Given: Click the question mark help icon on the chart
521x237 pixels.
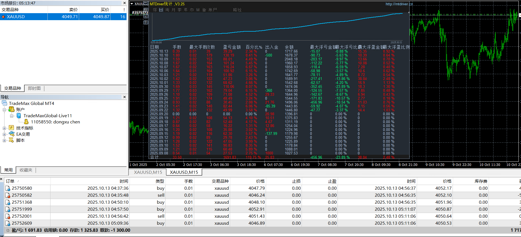Looking at the screenshot, I should (146, 22).
